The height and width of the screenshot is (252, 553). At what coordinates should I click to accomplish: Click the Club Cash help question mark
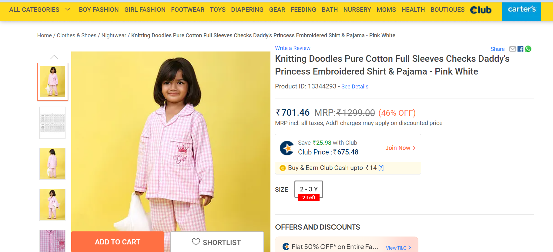tap(381, 168)
